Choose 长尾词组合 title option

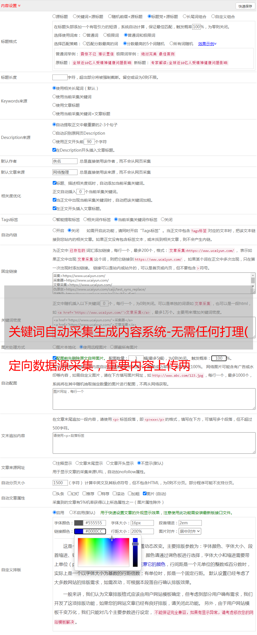[x=185, y=16]
